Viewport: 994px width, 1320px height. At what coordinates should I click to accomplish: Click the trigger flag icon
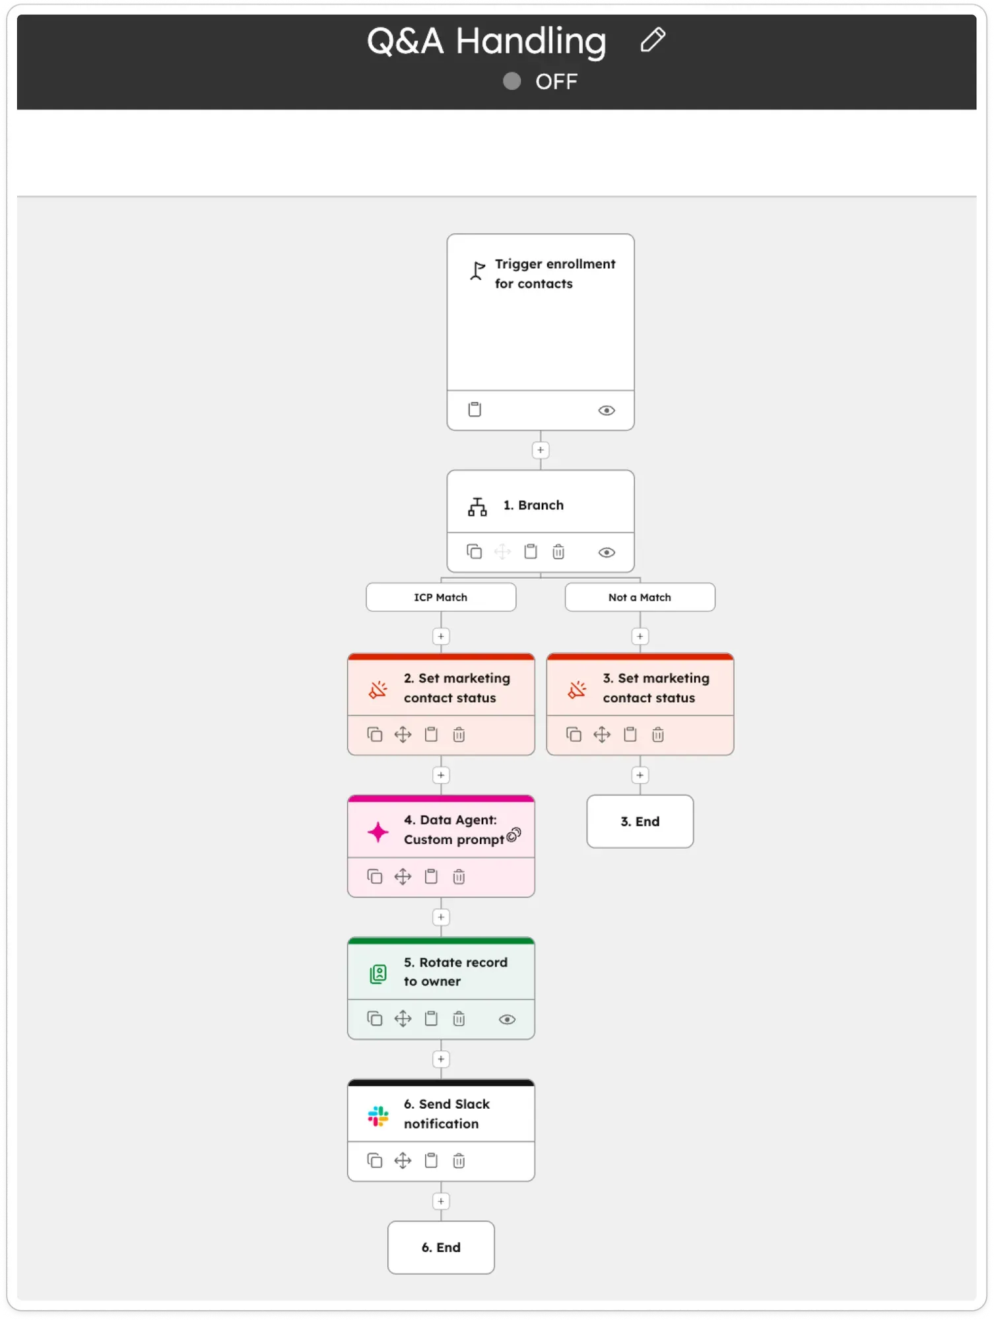(477, 271)
